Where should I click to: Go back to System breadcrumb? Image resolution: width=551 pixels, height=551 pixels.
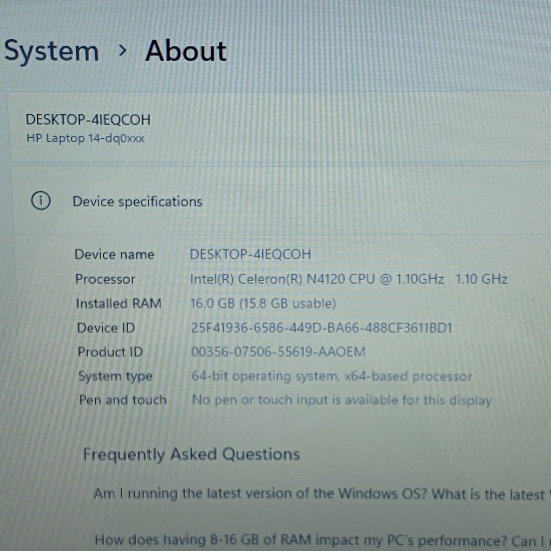click(x=51, y=51)
